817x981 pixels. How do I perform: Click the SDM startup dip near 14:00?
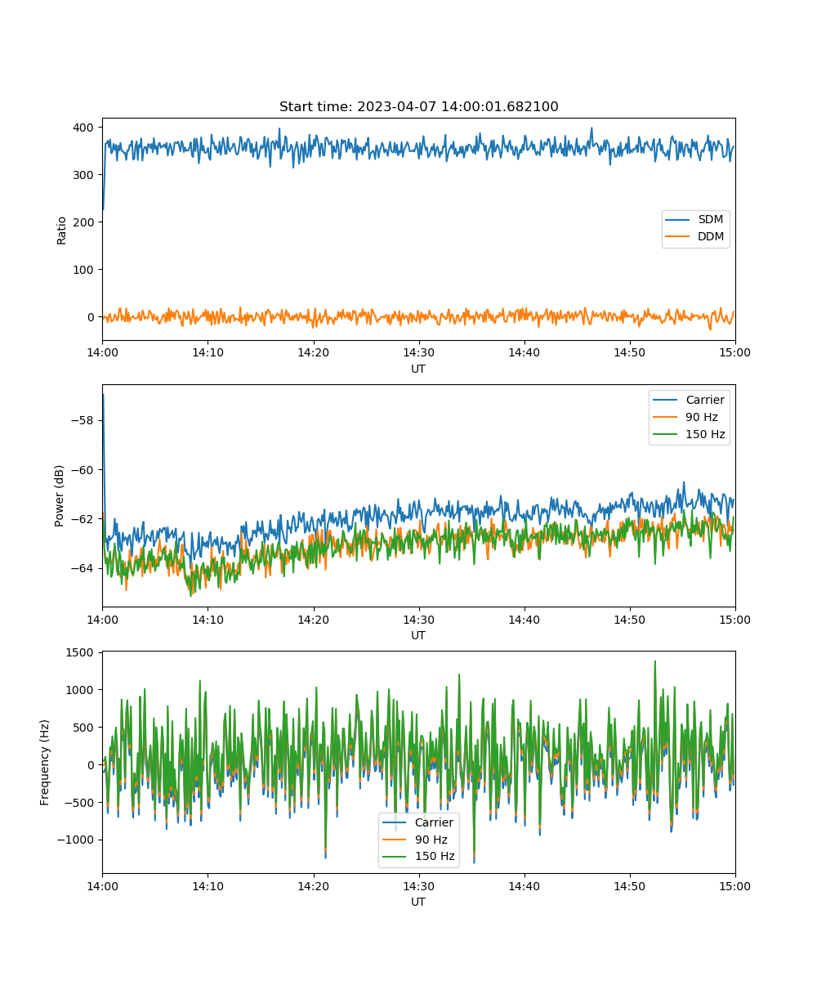tap(103, 208)
